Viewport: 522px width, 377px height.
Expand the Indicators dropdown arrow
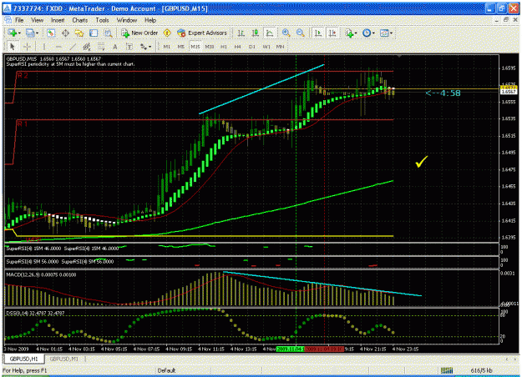[x=356, y=33]
